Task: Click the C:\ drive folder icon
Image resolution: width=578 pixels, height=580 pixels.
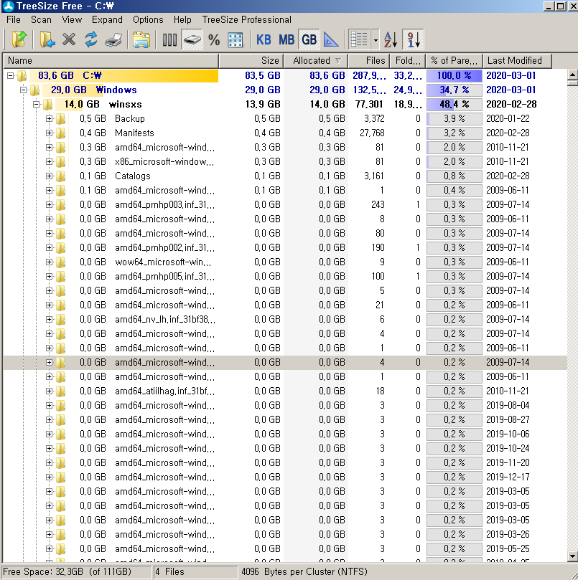Action: click(22, 75)
